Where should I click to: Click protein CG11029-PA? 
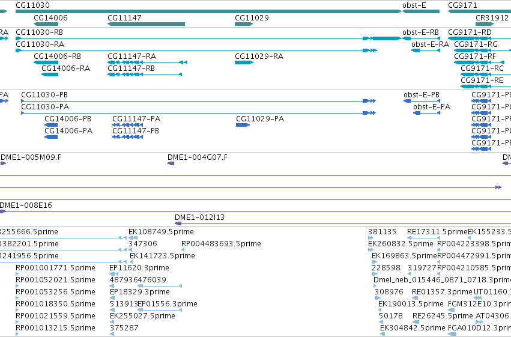[x=243, y=125]
